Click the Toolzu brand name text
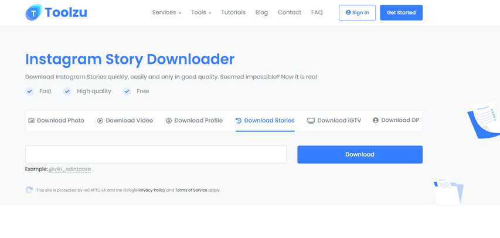The width and height of the screenshot is (500, 238). click(66, 12)
